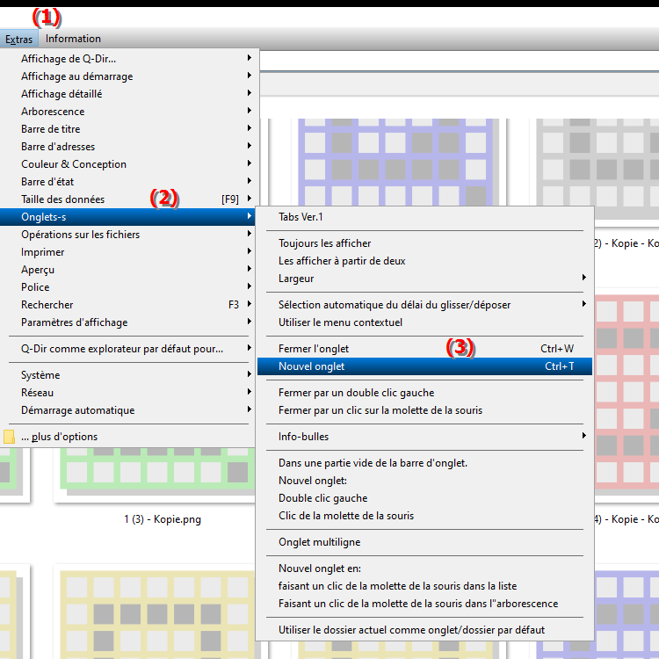Viewport: 659px width, 659px height.
Task: Toggle Fermer par un double clic gauche
Action: [x=425, y=393]
